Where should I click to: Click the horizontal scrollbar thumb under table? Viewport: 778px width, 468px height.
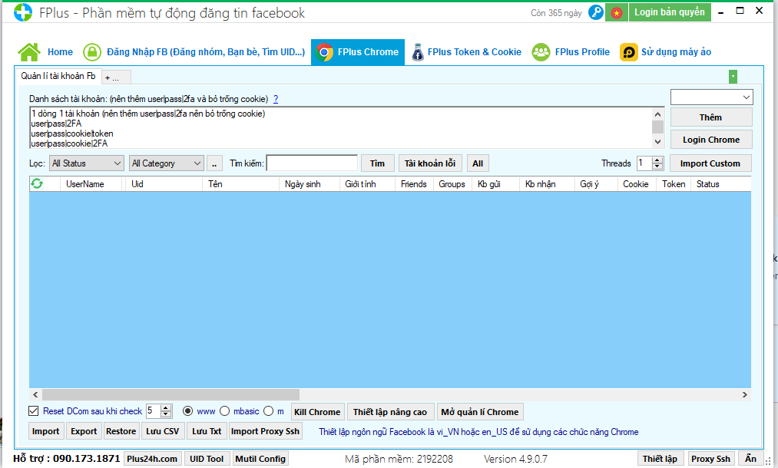[170, 394]
